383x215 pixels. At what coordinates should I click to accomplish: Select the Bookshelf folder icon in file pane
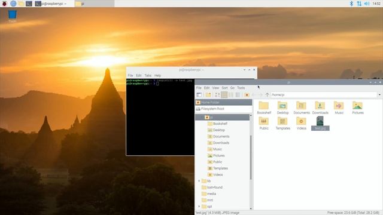coord(264,107)
